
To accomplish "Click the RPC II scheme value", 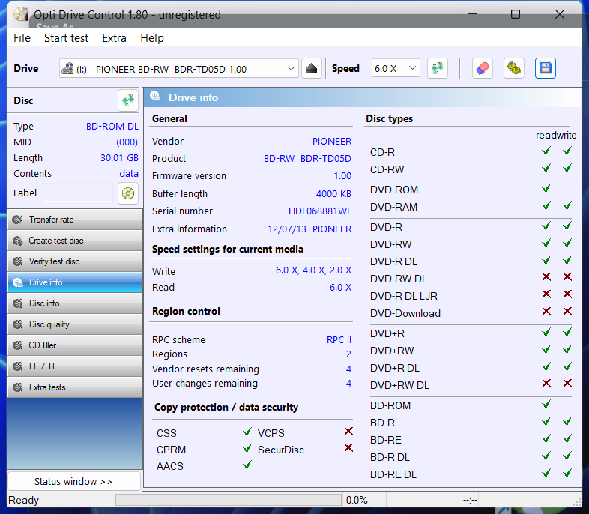I will point(339,339).
